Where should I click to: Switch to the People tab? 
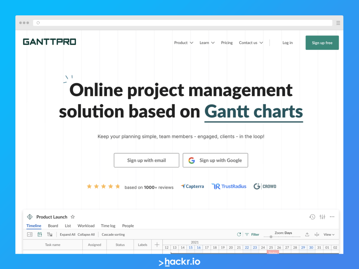128,226
